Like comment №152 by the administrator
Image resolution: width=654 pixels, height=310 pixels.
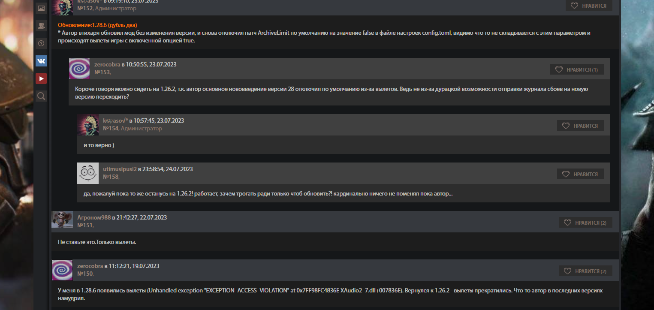click(588, 6)
